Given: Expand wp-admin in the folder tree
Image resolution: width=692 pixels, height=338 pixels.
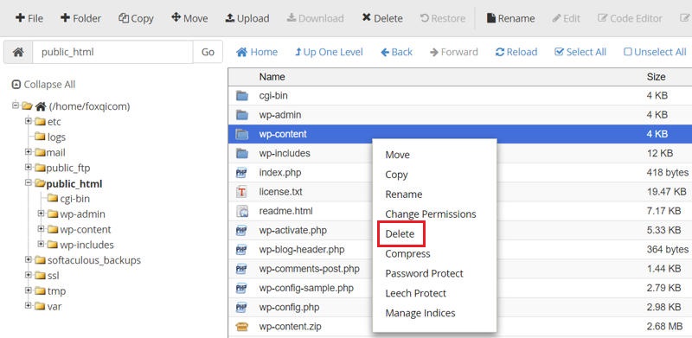Looking at the screenshot, I should point(41,214).
